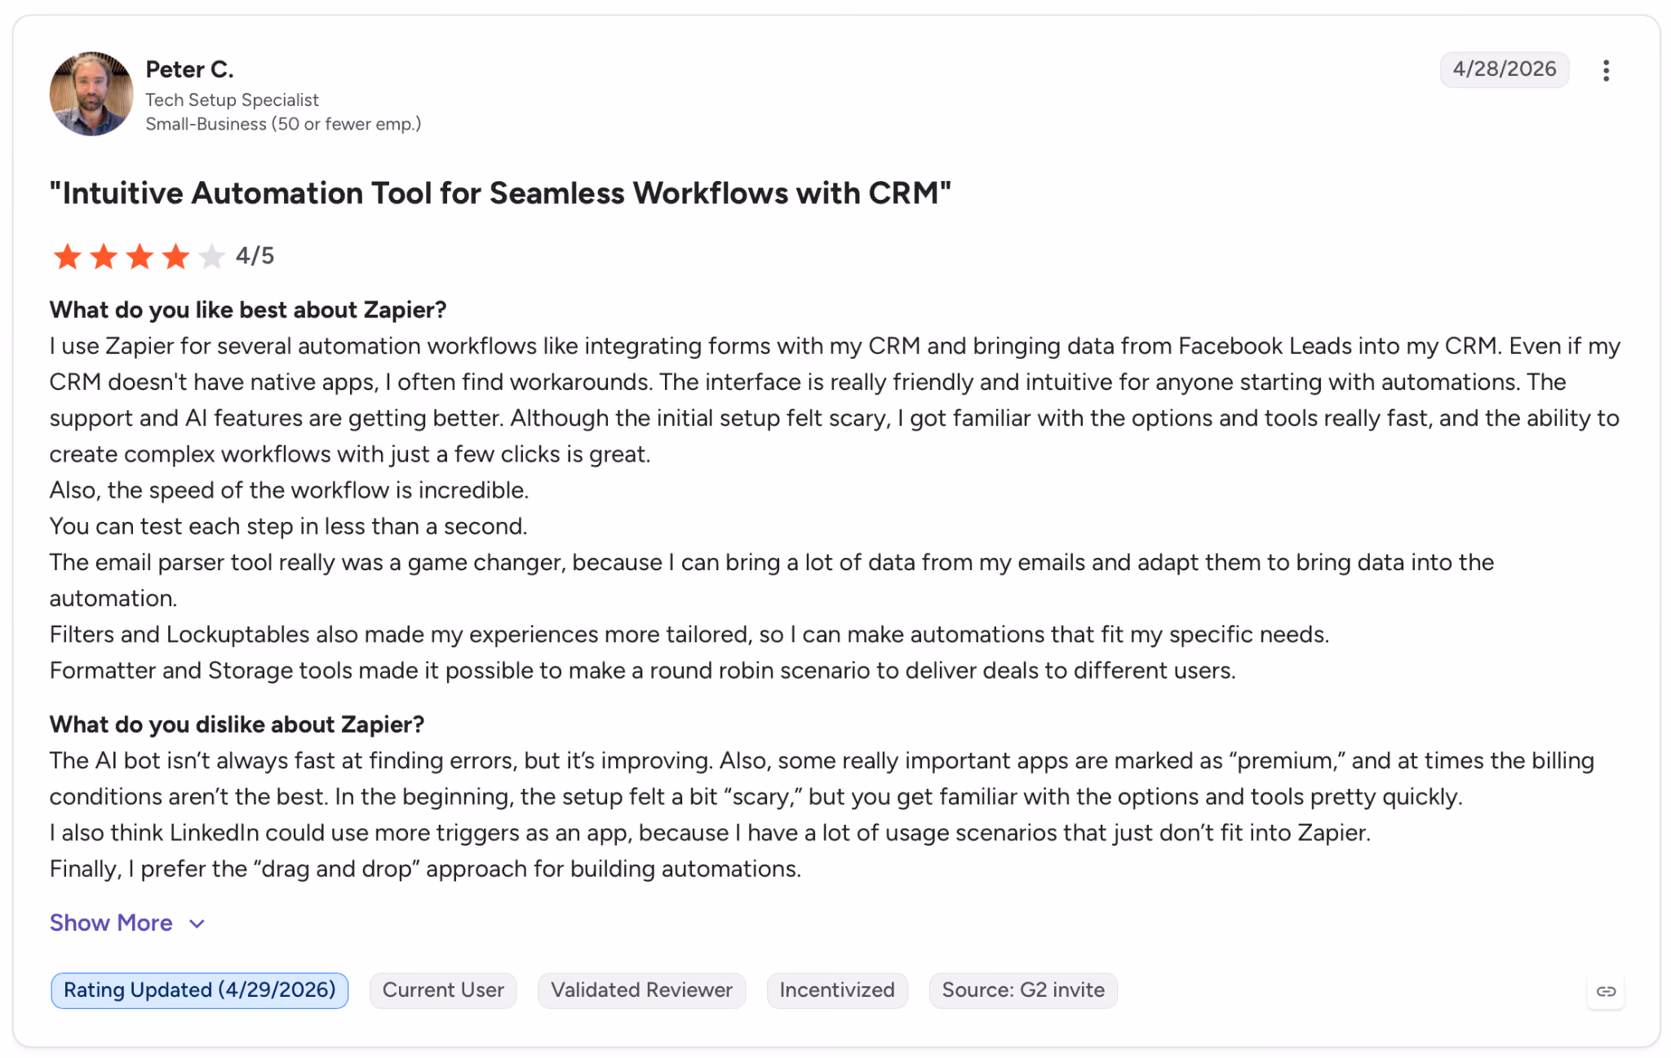Image resolution: width=1671 pixels, height=1058 pixels.
Task: Click the fourth orange rating star
Action: click(x=175, y=257)
